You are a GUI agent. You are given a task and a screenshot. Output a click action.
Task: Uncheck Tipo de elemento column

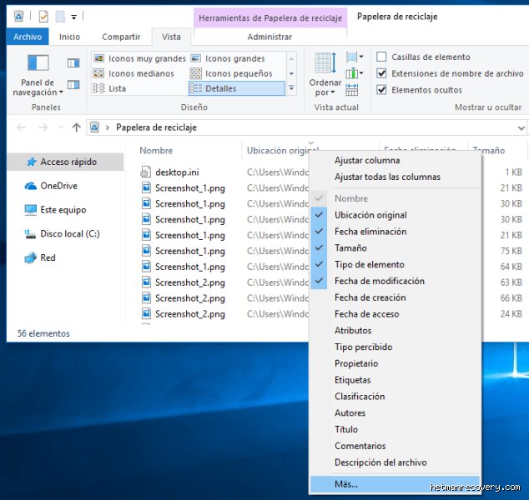[395, 264]
